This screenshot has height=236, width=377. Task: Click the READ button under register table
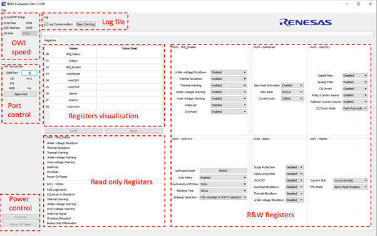[x=133, y=131]
